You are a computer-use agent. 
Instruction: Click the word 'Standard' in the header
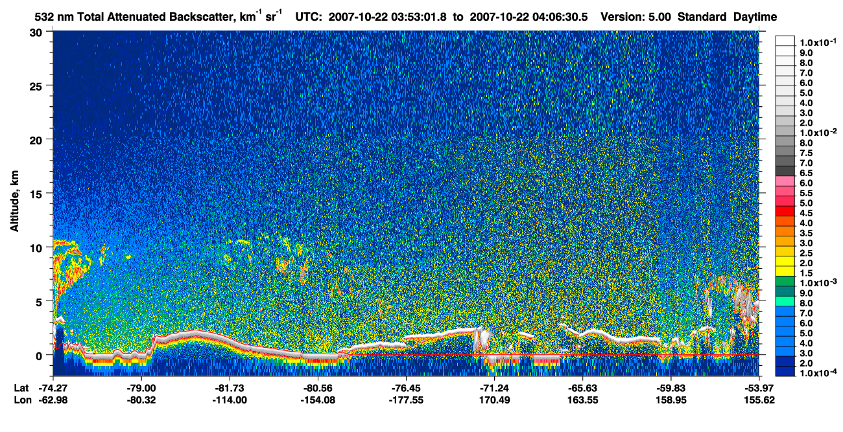click(x=702, y=17)
